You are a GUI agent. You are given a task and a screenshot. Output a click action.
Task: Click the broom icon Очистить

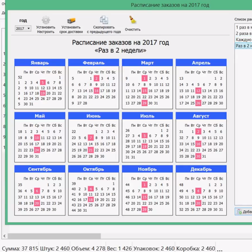coord(133,20)
